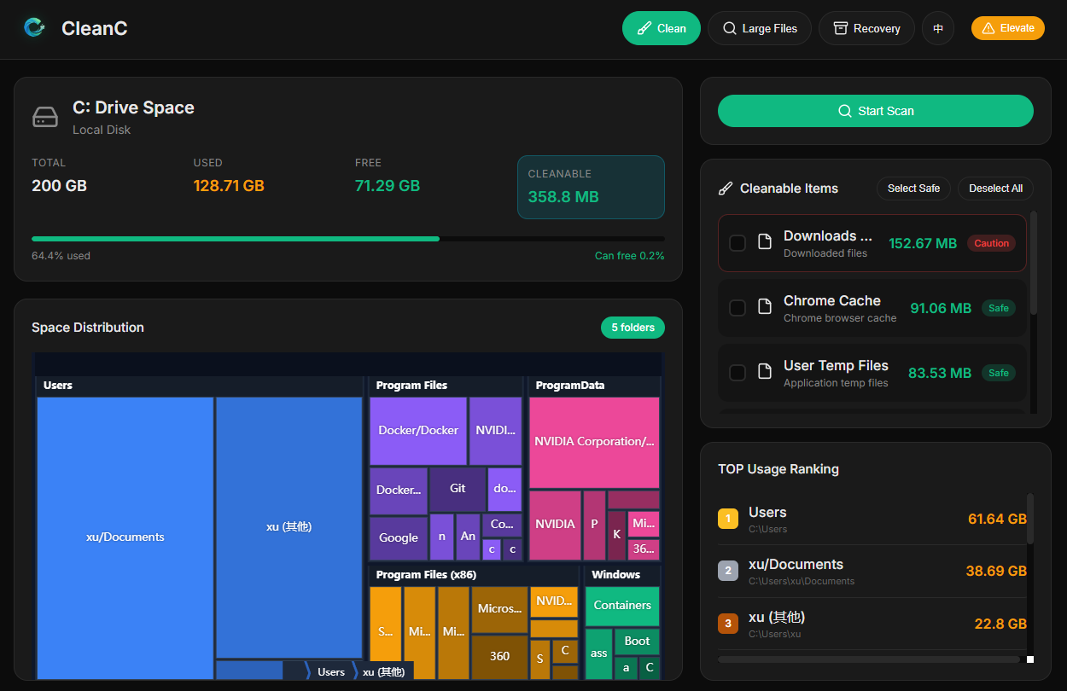Tick the Chrome Cache checkbox
This screenshot has width=1067, height=691.
coord(738,308)
